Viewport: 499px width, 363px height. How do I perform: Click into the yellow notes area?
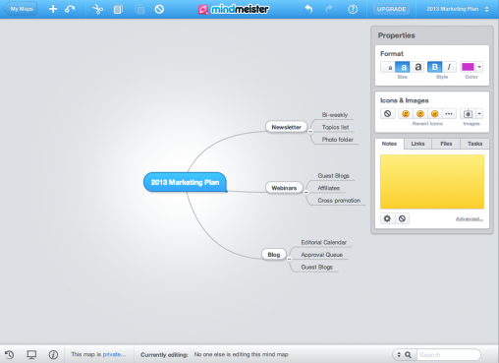pyautogui.click(x=432, y=182)
